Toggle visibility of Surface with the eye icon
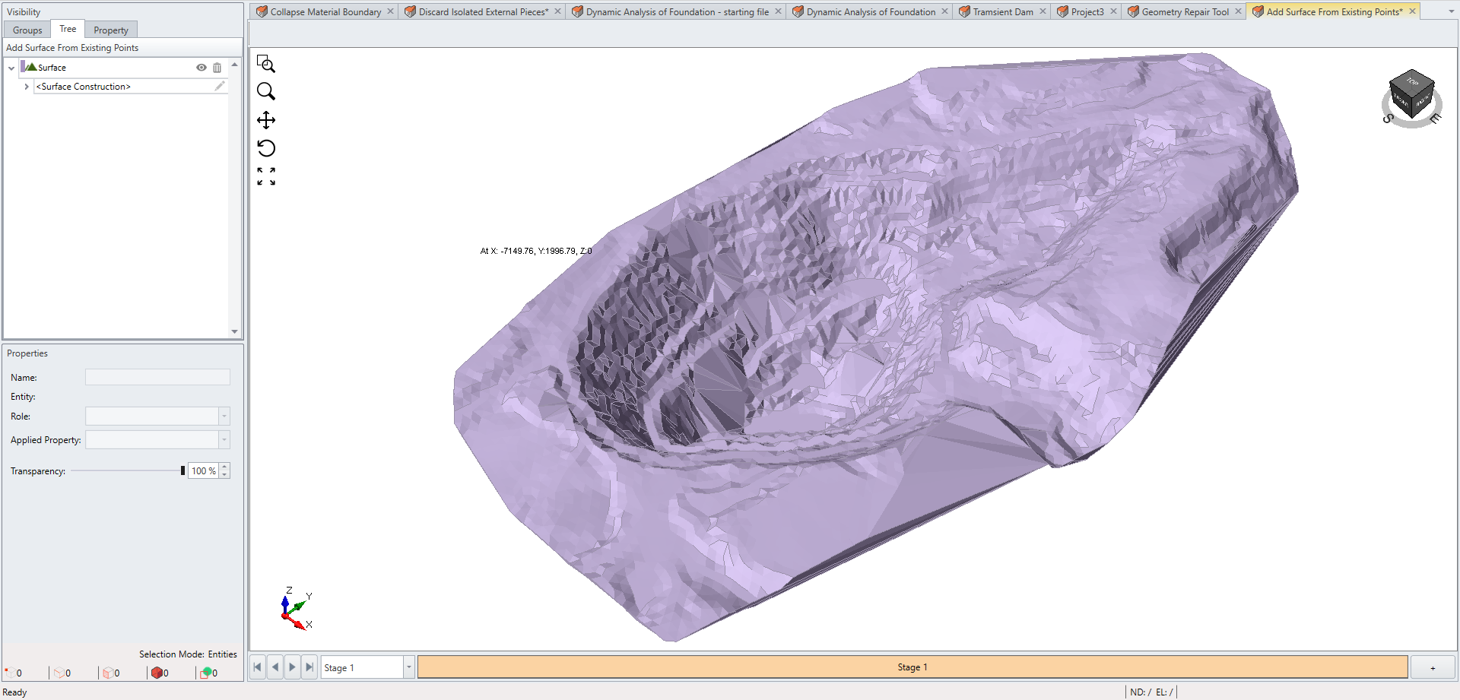1460x700 pixels. 200,68
